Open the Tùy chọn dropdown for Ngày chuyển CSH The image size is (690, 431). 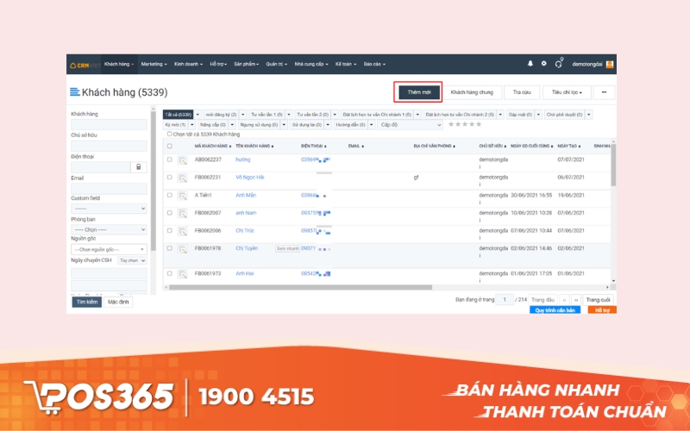tap(132, 260)
